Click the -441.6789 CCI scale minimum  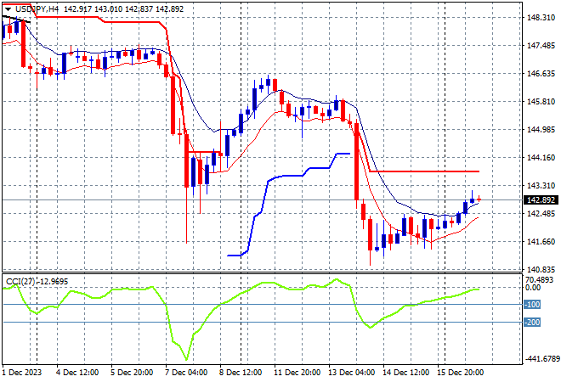541,359
